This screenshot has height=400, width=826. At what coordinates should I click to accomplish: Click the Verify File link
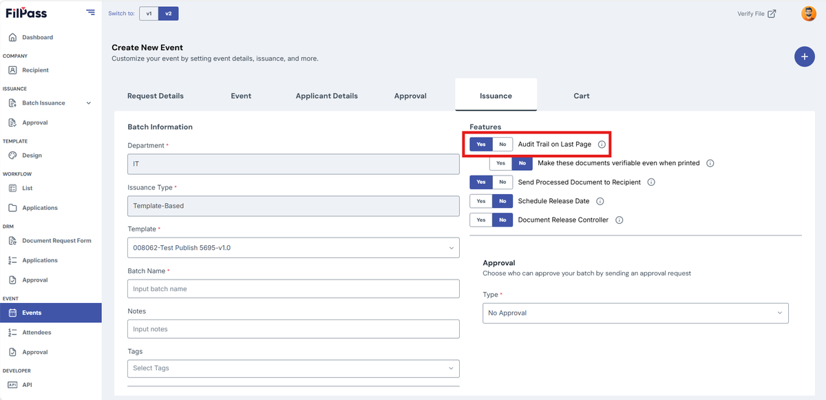coord(756,14)
